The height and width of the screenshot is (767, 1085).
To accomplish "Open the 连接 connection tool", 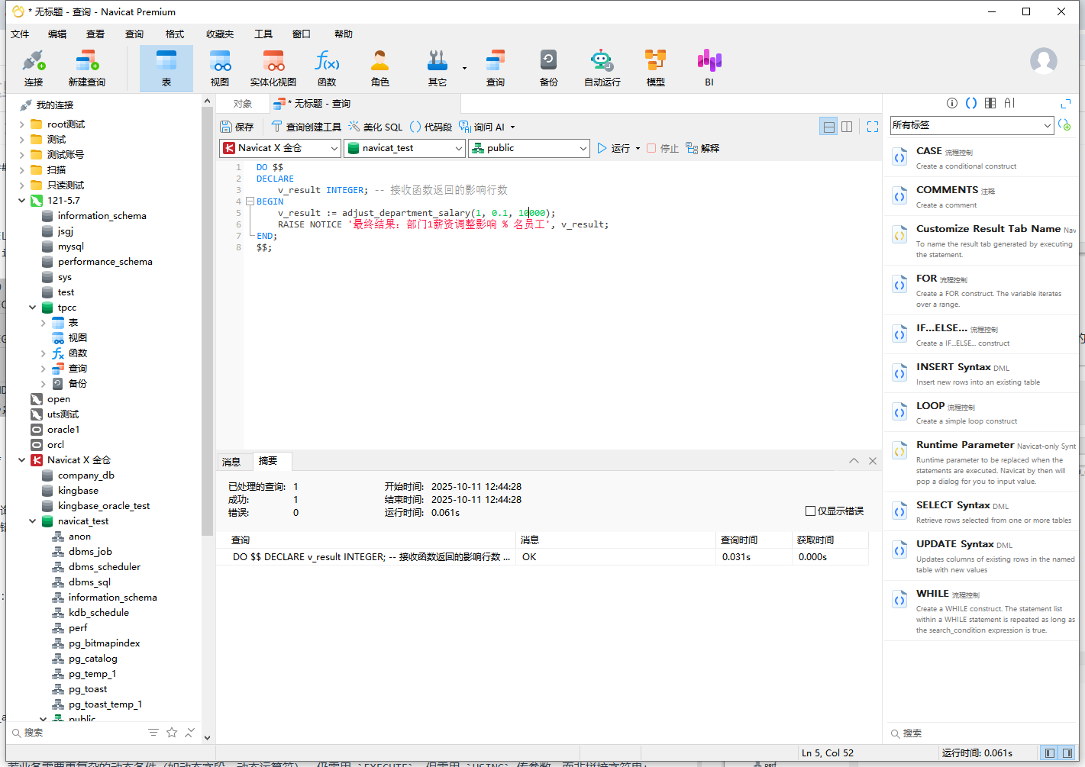I will coord(34,68).
